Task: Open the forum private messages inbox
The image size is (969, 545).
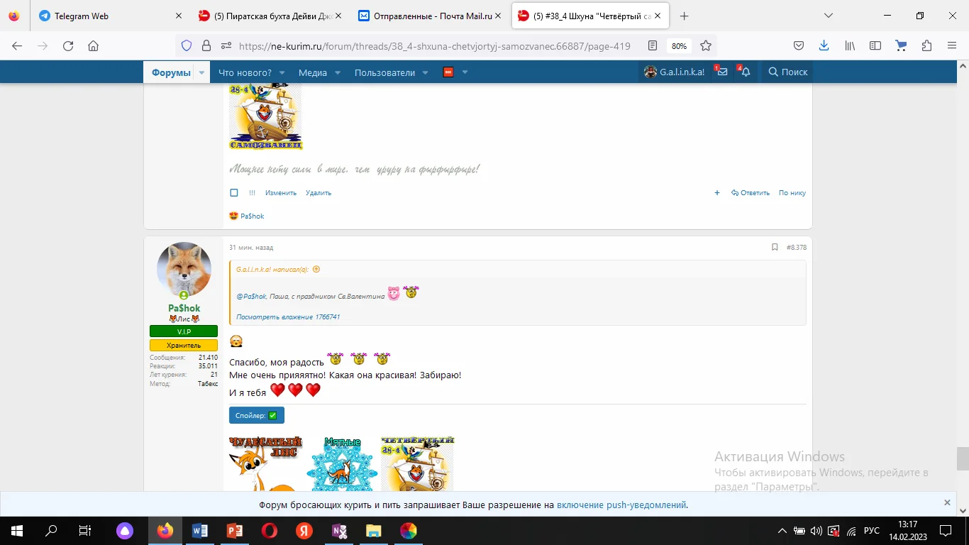Action: pyautogui.click(x=722, y=72)
